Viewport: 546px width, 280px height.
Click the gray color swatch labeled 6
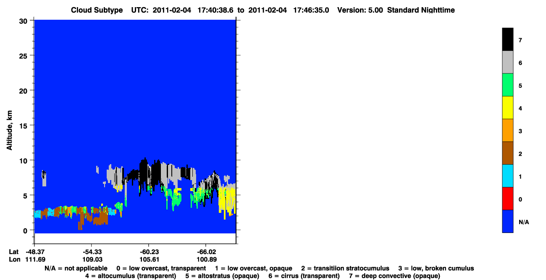click(x=507, y=62)
